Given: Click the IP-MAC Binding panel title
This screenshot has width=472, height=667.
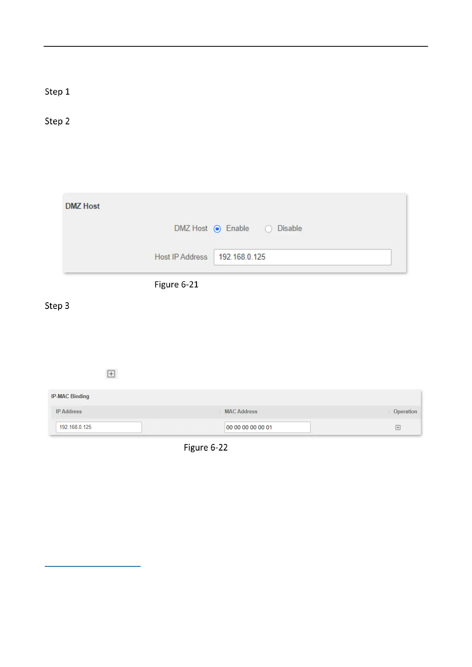Looking at the screenshot, I should click(70, 396).
